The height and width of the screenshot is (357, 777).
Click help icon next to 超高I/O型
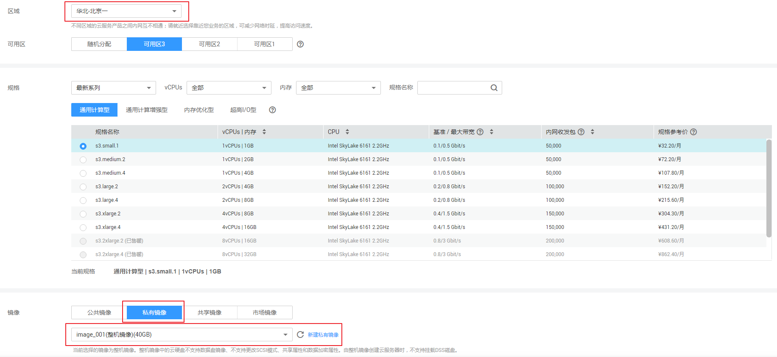(x=273, y=110)
